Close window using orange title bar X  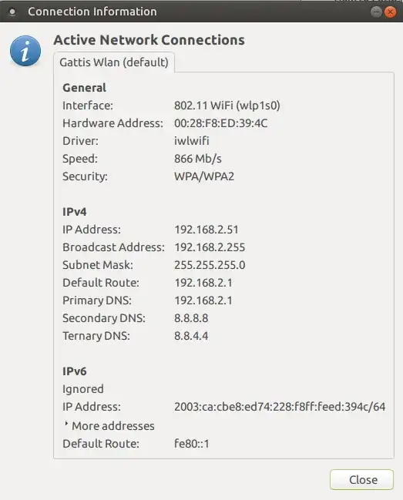tap(390, 12)
